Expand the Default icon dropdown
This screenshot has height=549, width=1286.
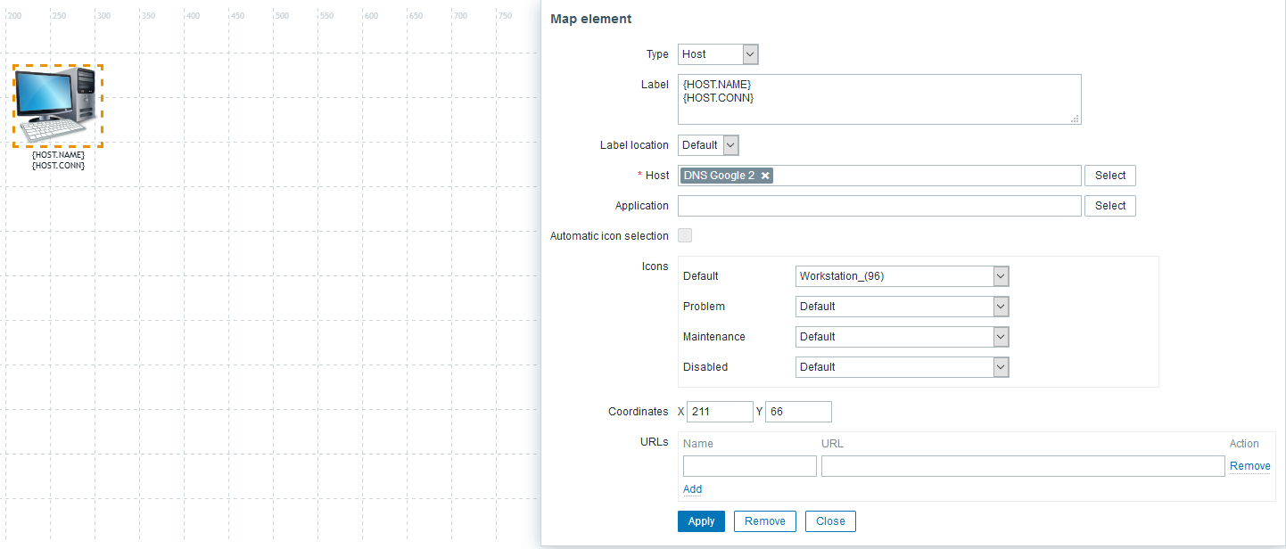pyautogui.click(x=902, y=276)
